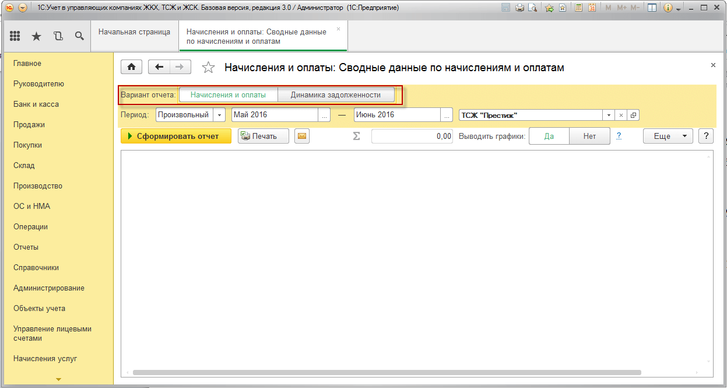Open Favorites star in the top panel
The height and width of the screenshot is (388, 727).
click(x=36, y=36)
